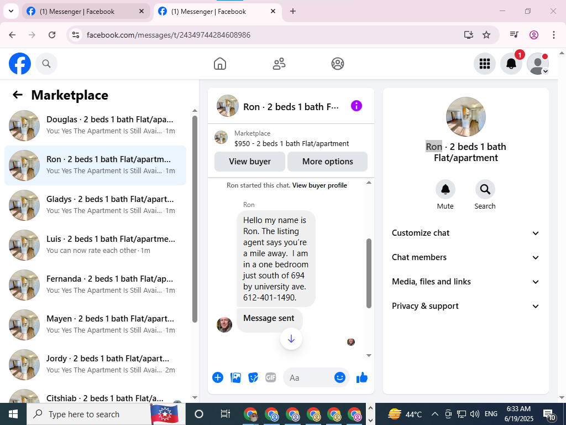Viewport: 566px width, 425px height.
Task: Open the Facebook menu grid icon
Action: (484, 64)
